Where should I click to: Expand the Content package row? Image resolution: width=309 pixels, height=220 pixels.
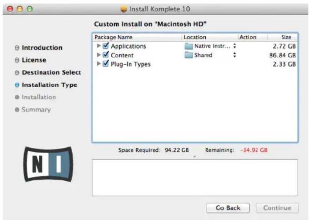[x=99, y=55]
